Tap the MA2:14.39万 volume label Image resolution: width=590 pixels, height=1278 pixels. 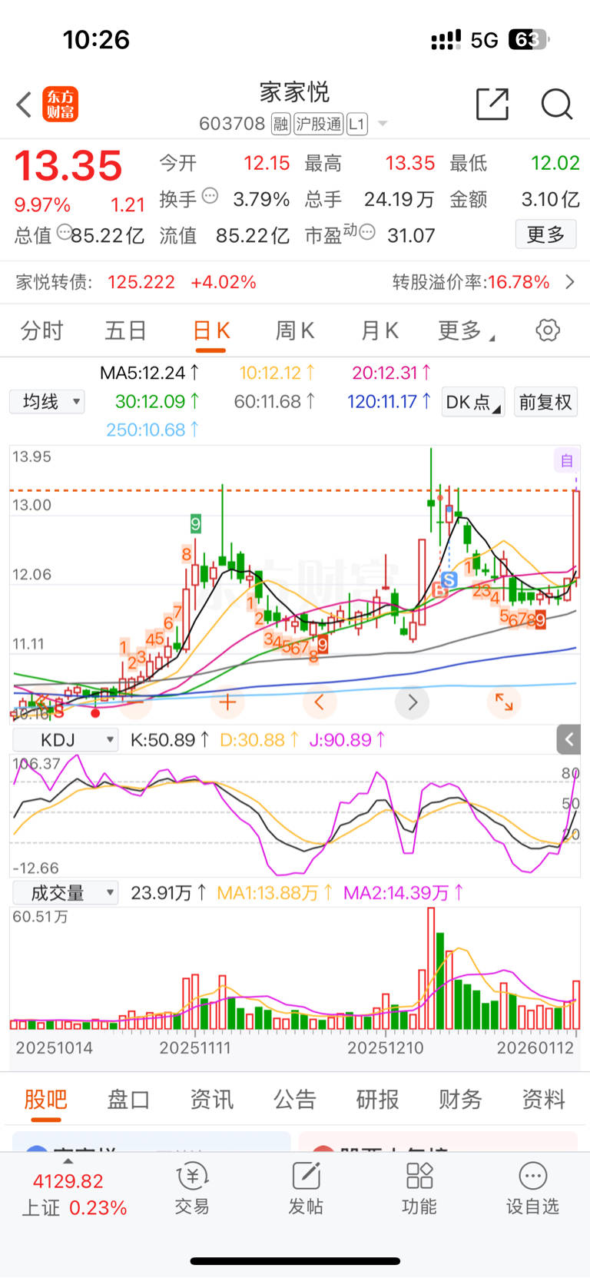tap(403, 893)
